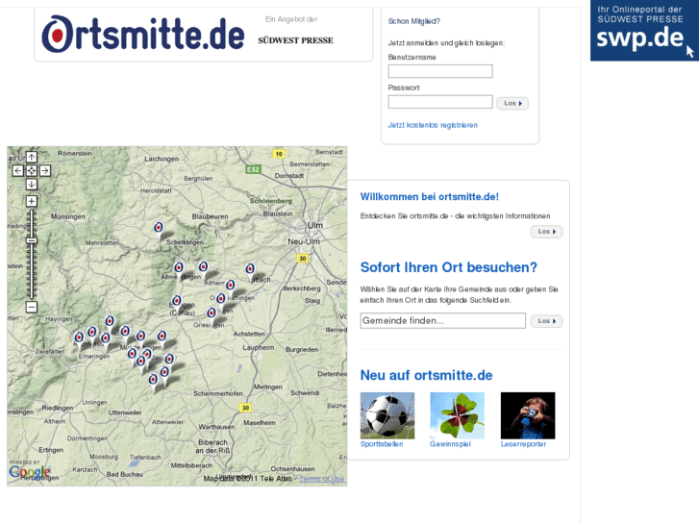This screenshot has width=699, height=524.
Task: Click Biberach an der Riß map label
Action: tap(212, 446)
